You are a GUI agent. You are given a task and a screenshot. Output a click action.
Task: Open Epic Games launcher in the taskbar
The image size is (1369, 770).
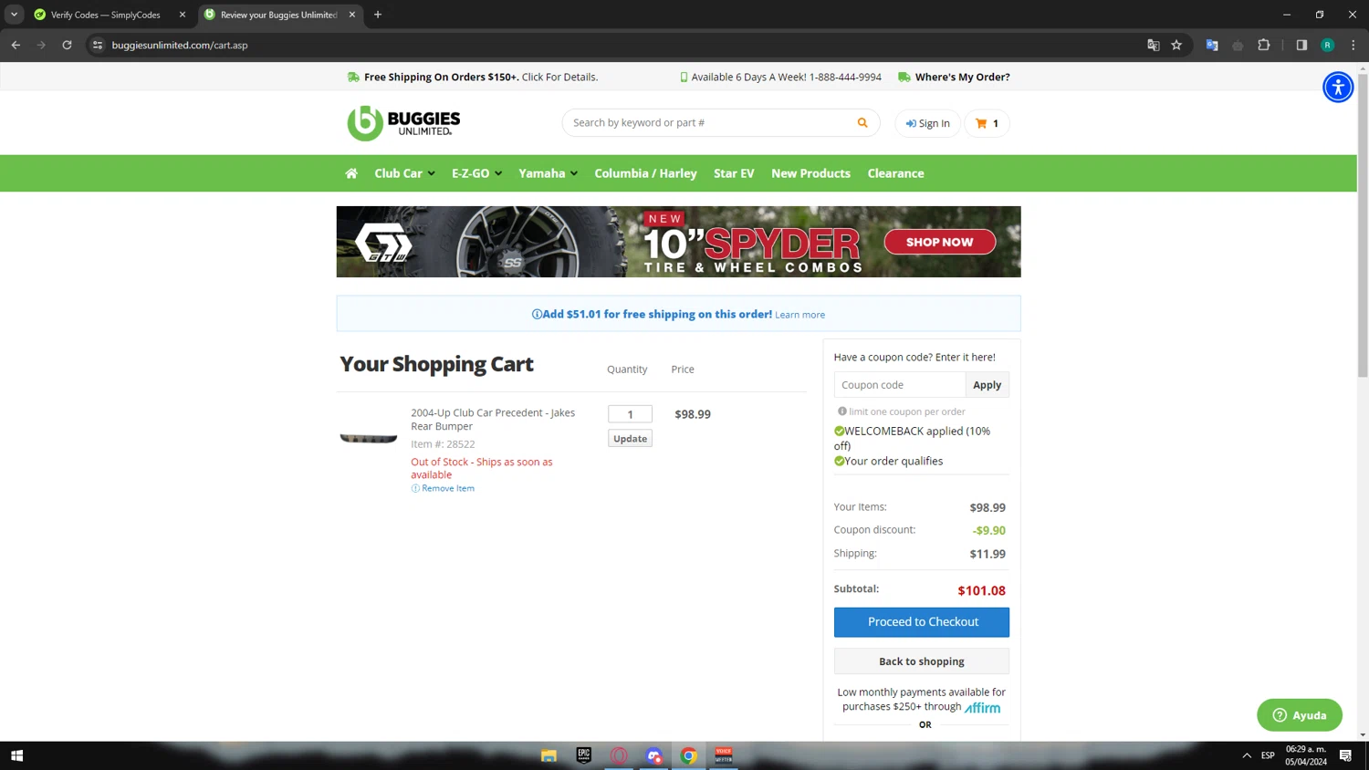coord(584,755)
